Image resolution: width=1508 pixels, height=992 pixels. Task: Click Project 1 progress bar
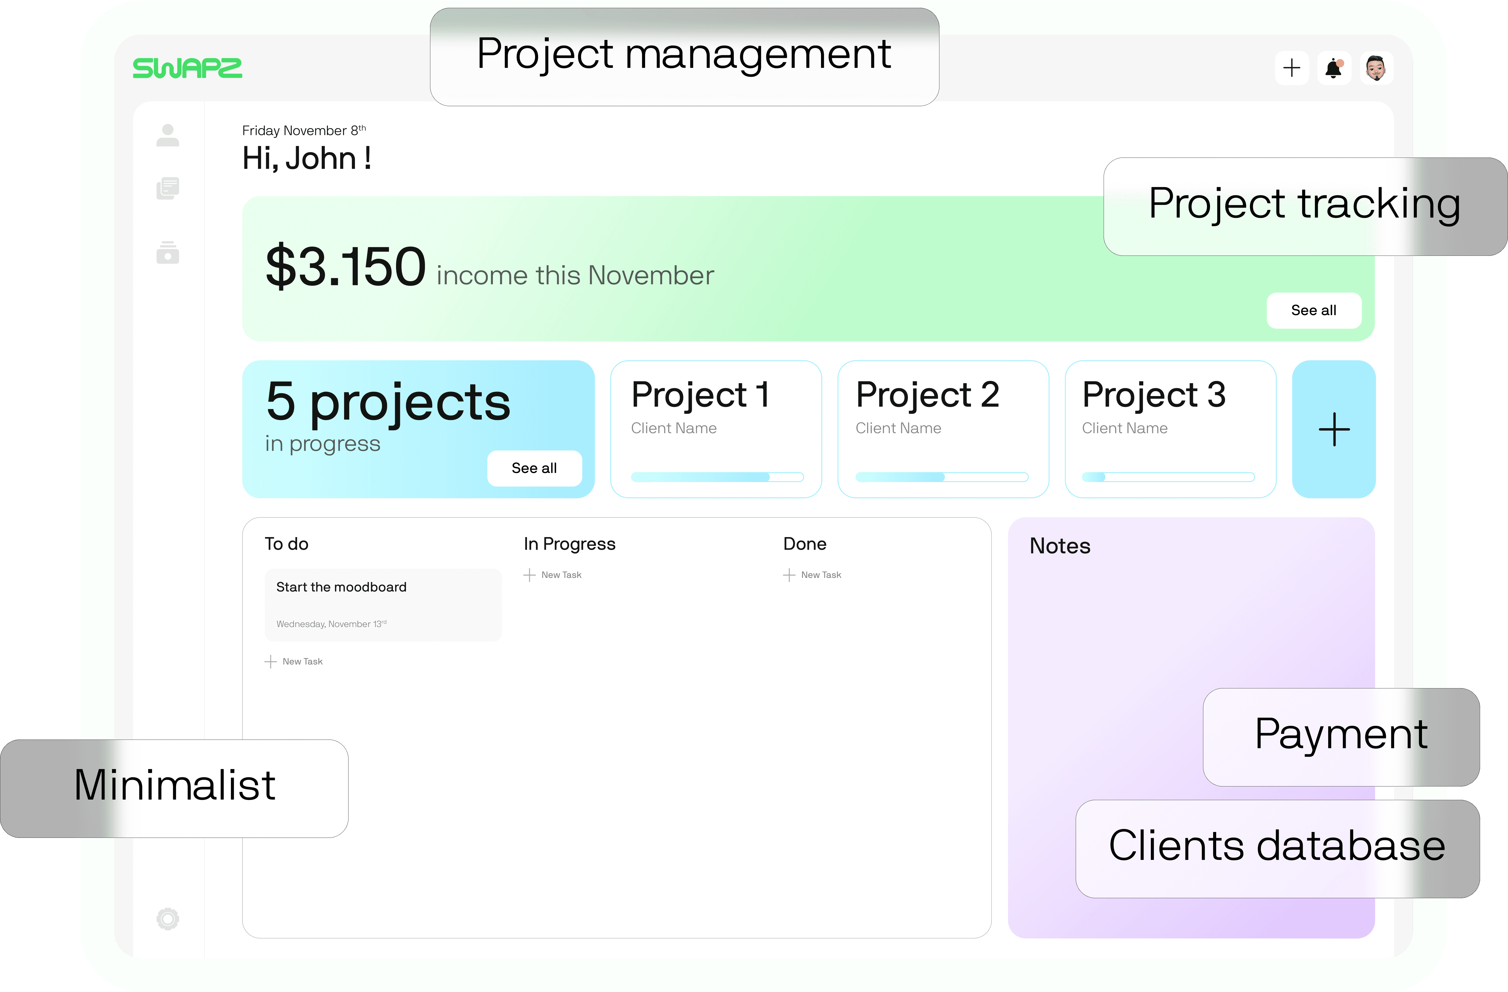pyautogui.click(x=717, y=477)
